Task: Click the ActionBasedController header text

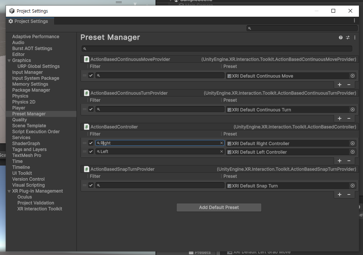Action: (x=114, y=127)
